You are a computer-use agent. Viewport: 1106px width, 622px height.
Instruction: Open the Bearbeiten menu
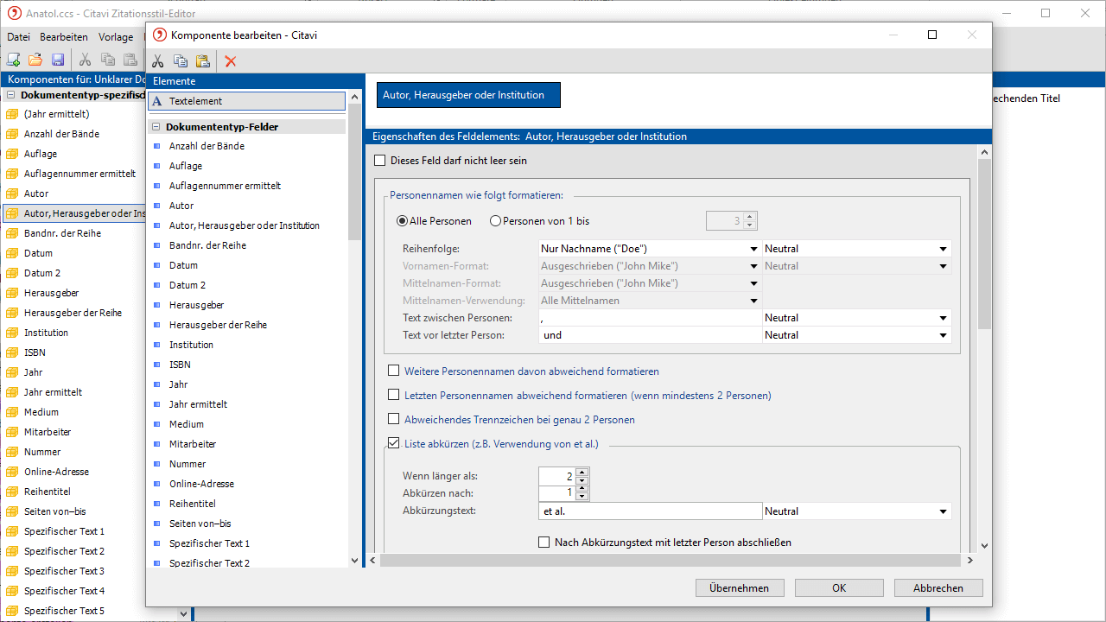click(x=64, y=37)
